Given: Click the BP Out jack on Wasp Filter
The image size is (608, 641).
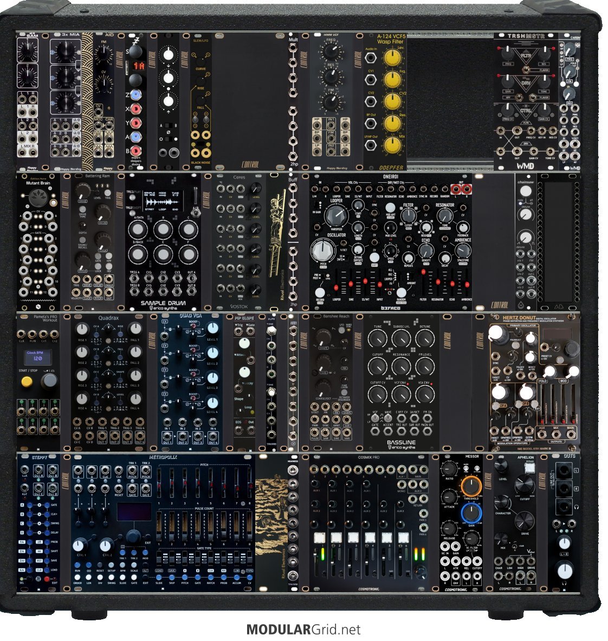Looking at the screenshot, I should 371,123.
